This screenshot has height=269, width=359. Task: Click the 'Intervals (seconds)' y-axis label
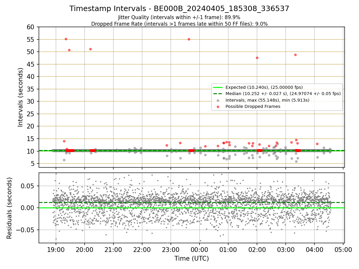[x=21, y=97]
